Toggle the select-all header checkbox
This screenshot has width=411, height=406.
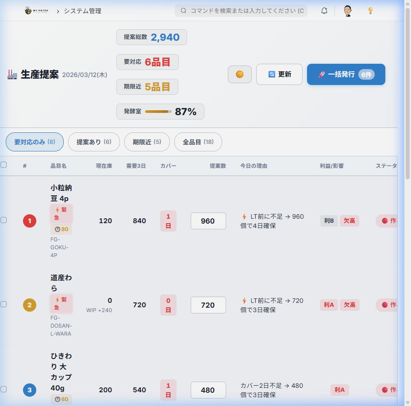click(x=4, y=165)
